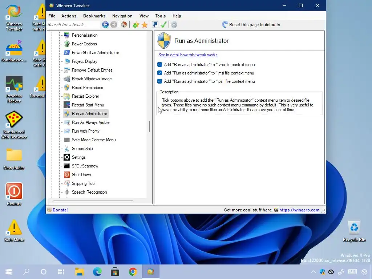Select Repair Windows Image item
Viewport: 372px width, 279px height.
92,79
